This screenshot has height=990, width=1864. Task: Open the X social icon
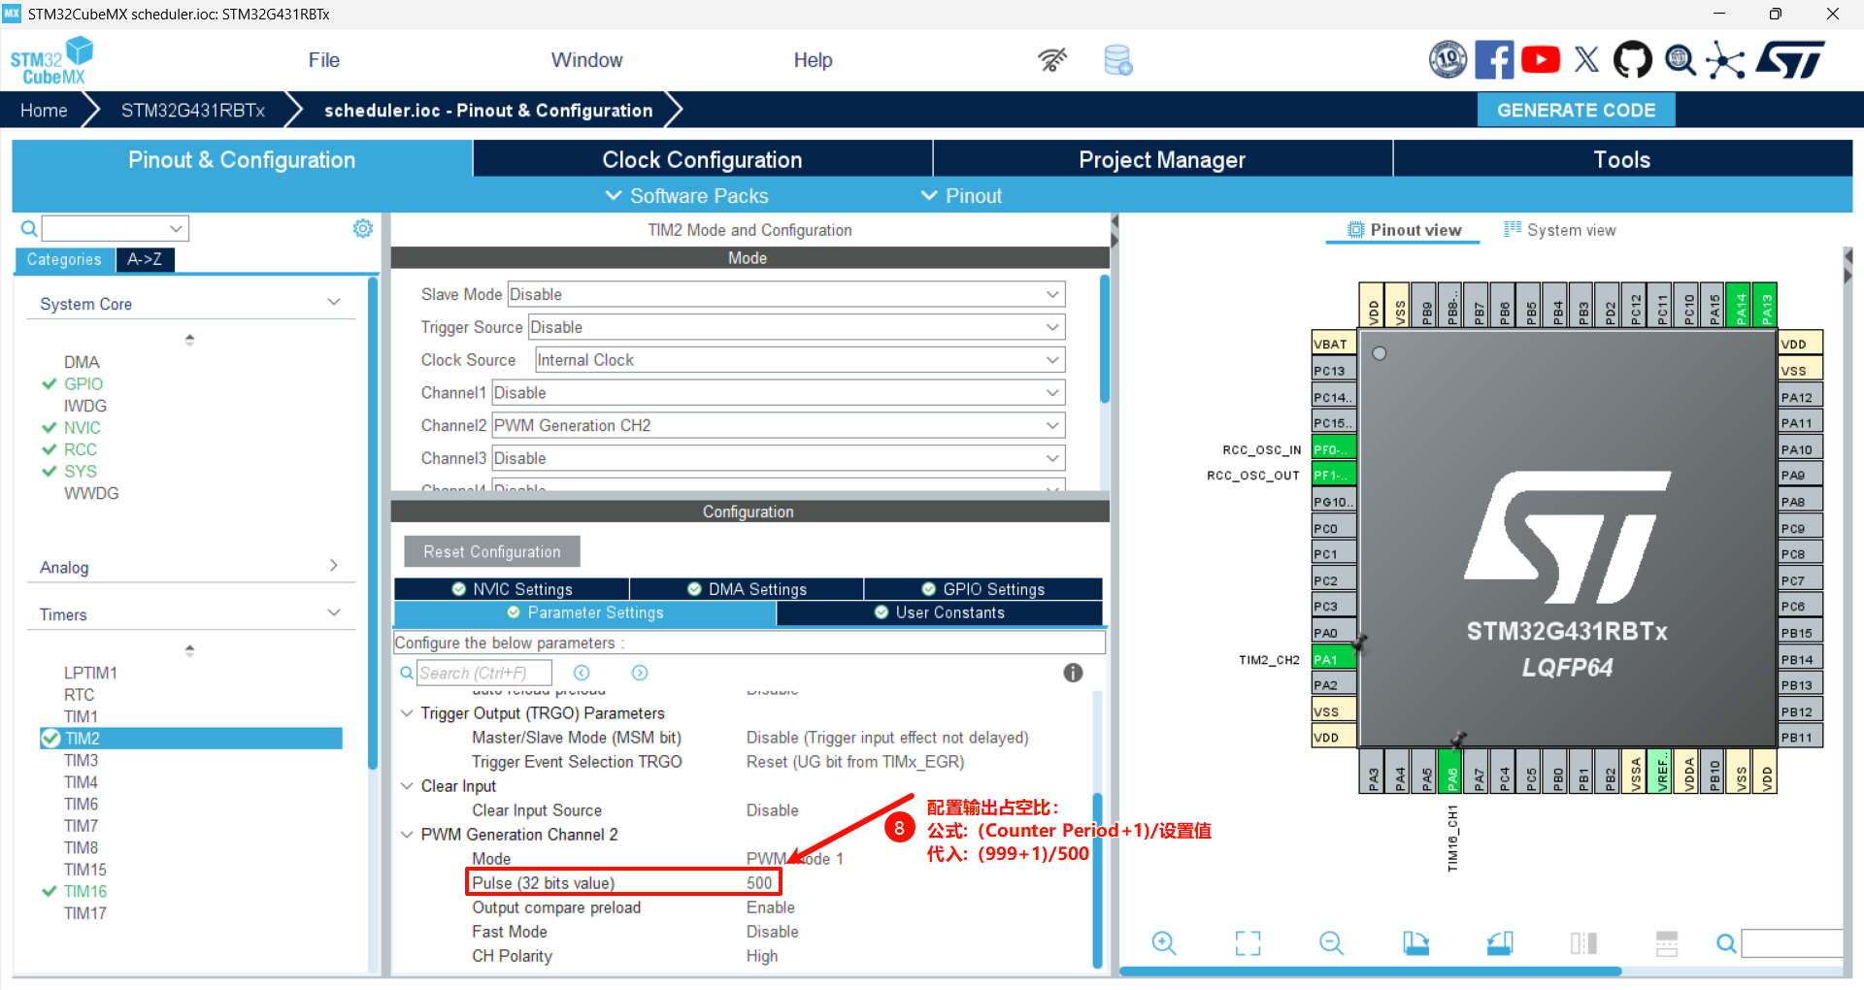point(1586,60)
